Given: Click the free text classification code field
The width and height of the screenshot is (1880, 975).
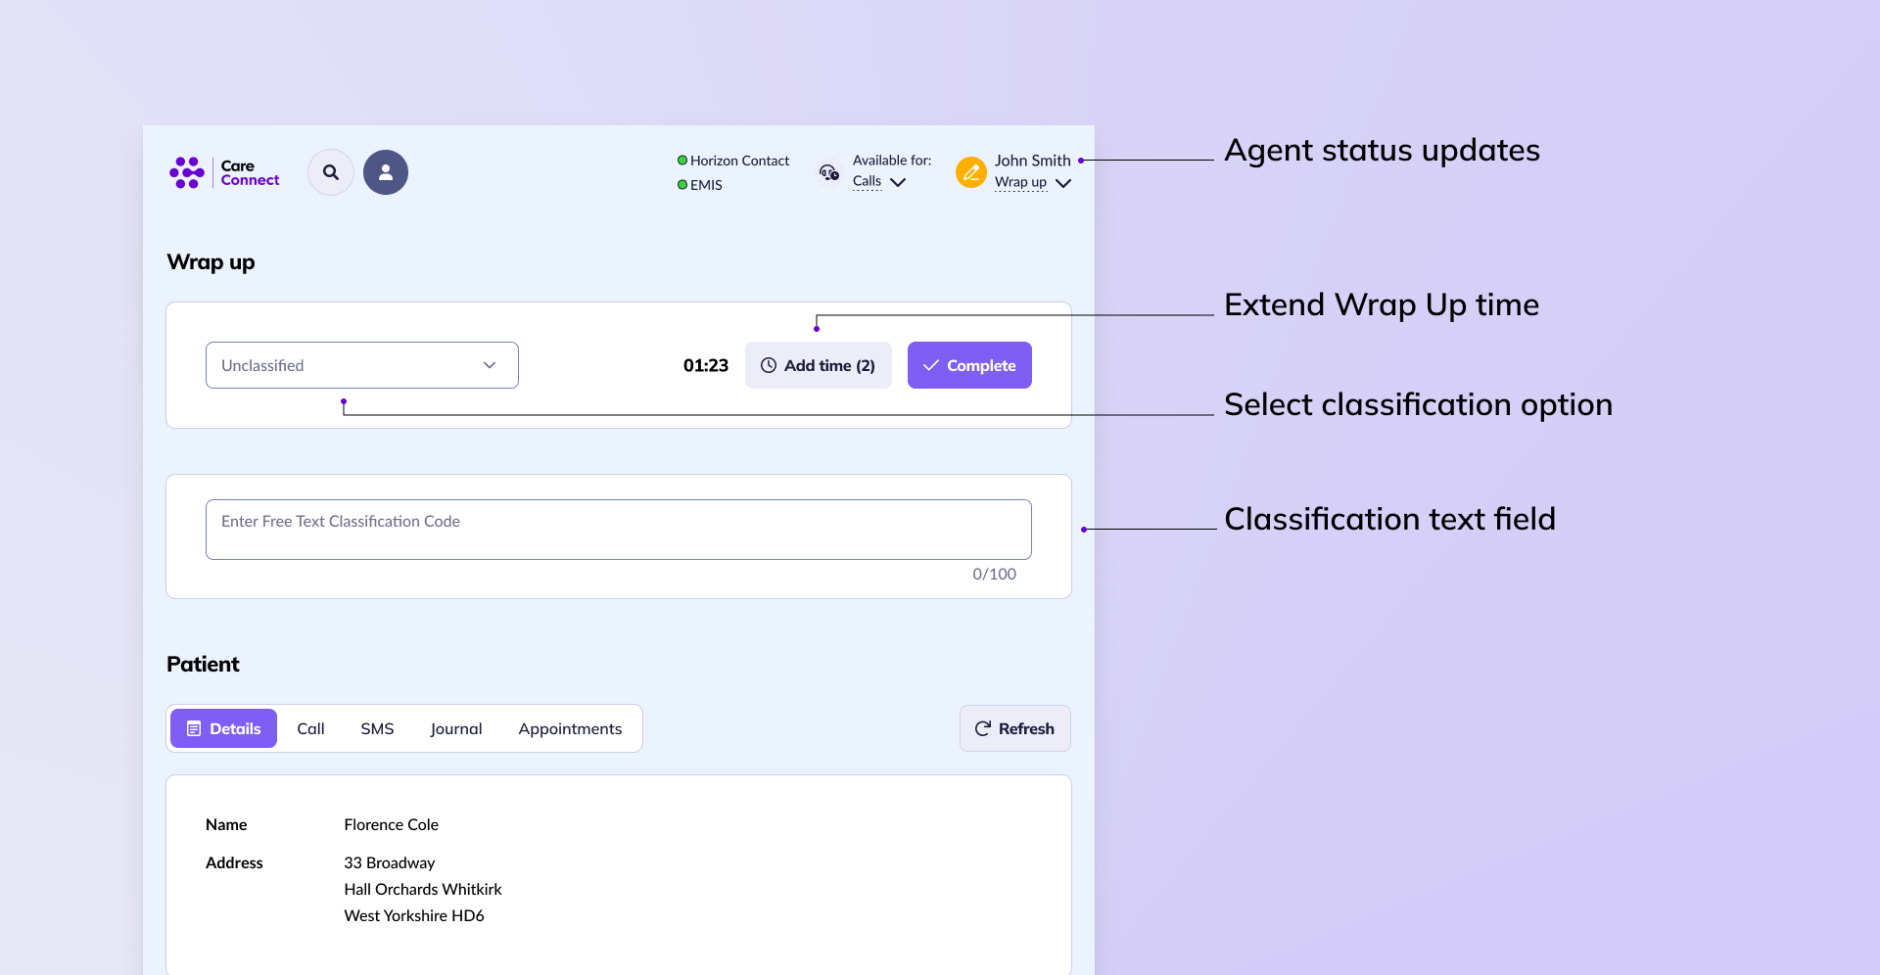Looking at the screenshot, I should pos(619,530).
